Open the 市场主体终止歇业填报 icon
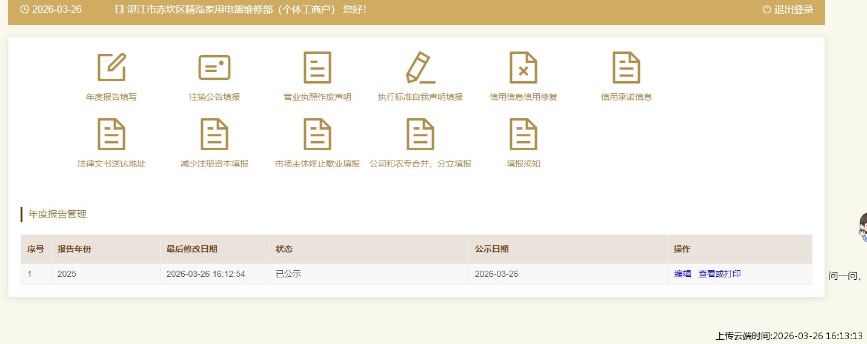This screenshot has height=344, width=867. [317, 134]
